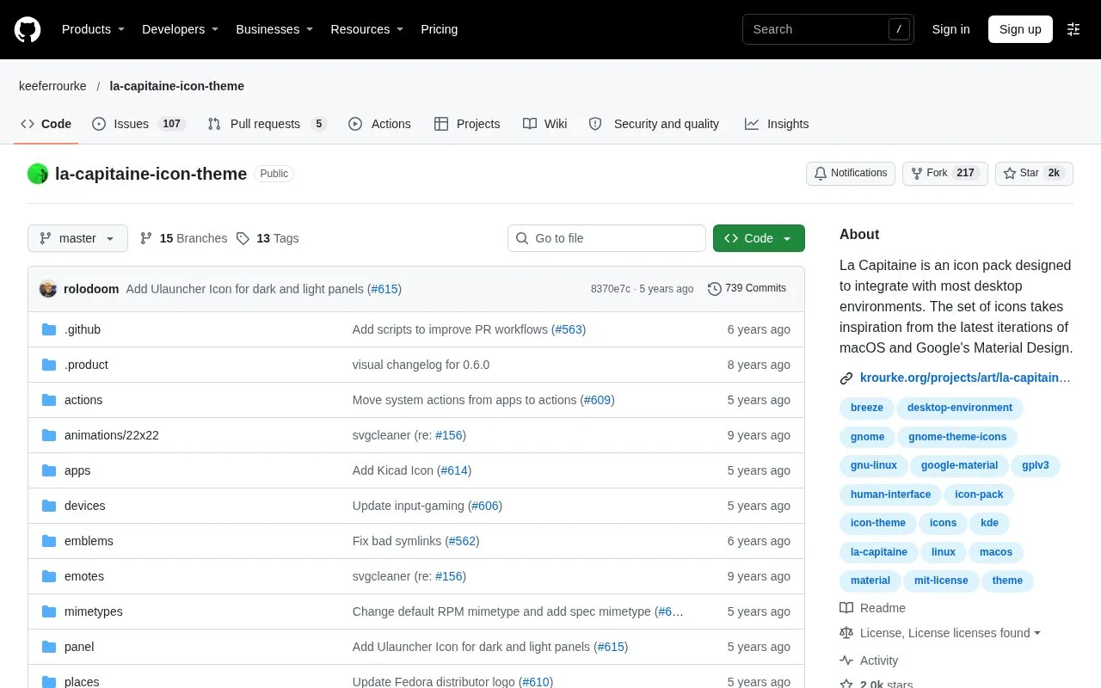The width and height of the screenshot is (1101, 688).
Task: Click the keeferrourke owner link
Action: pos(52,86)
